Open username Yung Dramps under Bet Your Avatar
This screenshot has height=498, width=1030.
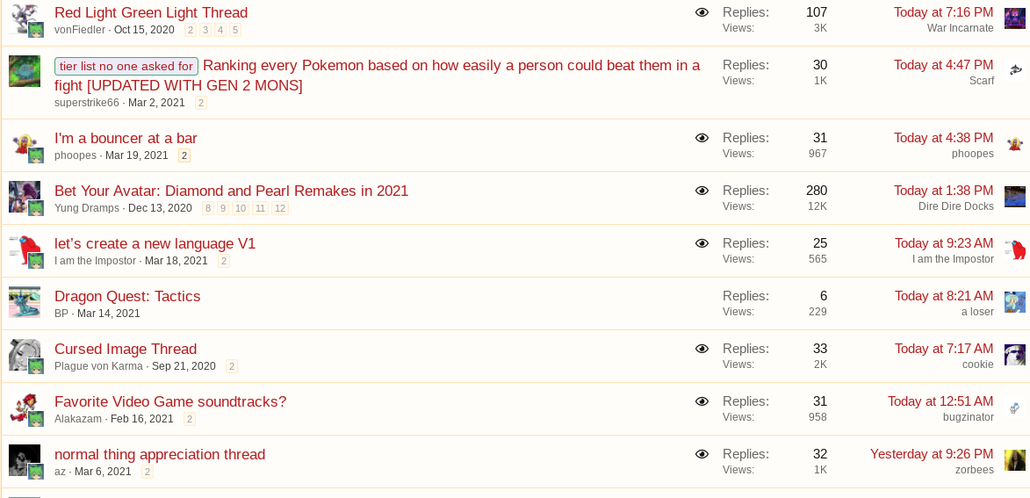coord(86,208)
